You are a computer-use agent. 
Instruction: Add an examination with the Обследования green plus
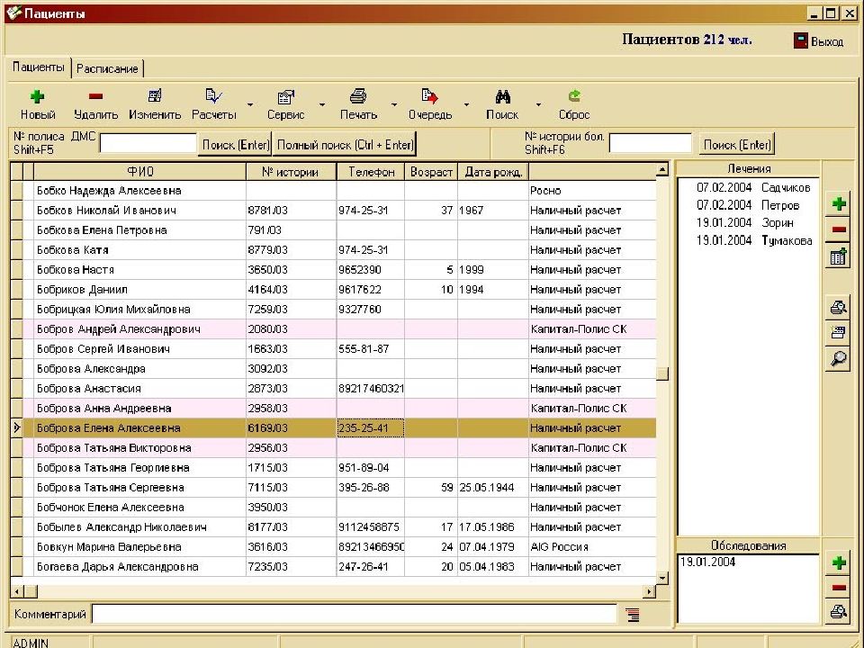[839, 562]
